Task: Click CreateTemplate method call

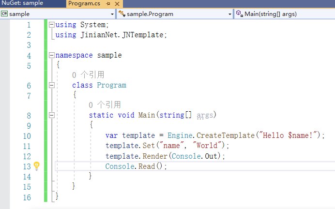Action: pyautogui.click(x=226, y=135)
